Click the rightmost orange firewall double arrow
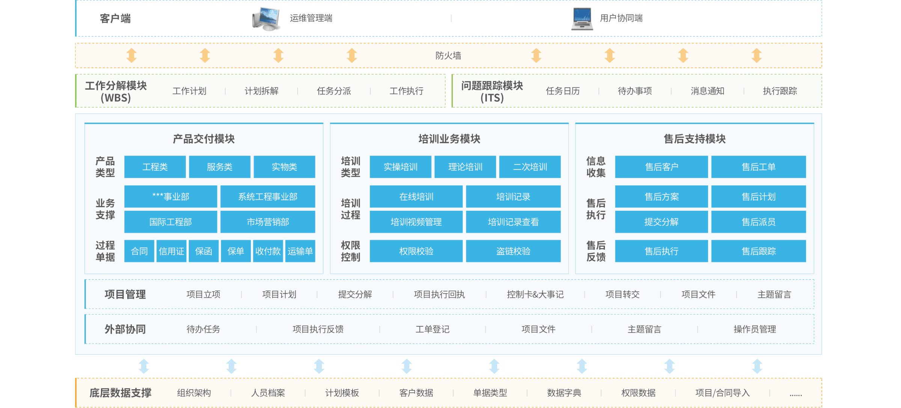 [x=756, y=55]
